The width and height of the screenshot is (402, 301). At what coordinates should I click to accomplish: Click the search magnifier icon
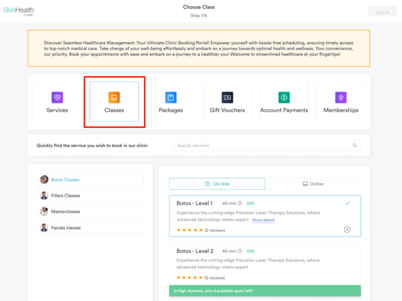coord(355,146)
